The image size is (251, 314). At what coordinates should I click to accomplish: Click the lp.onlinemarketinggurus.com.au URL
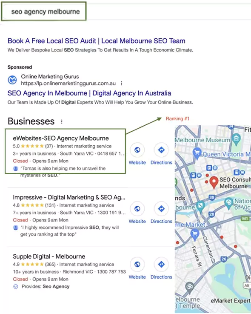pyautogui.click(x=68, y=84)
